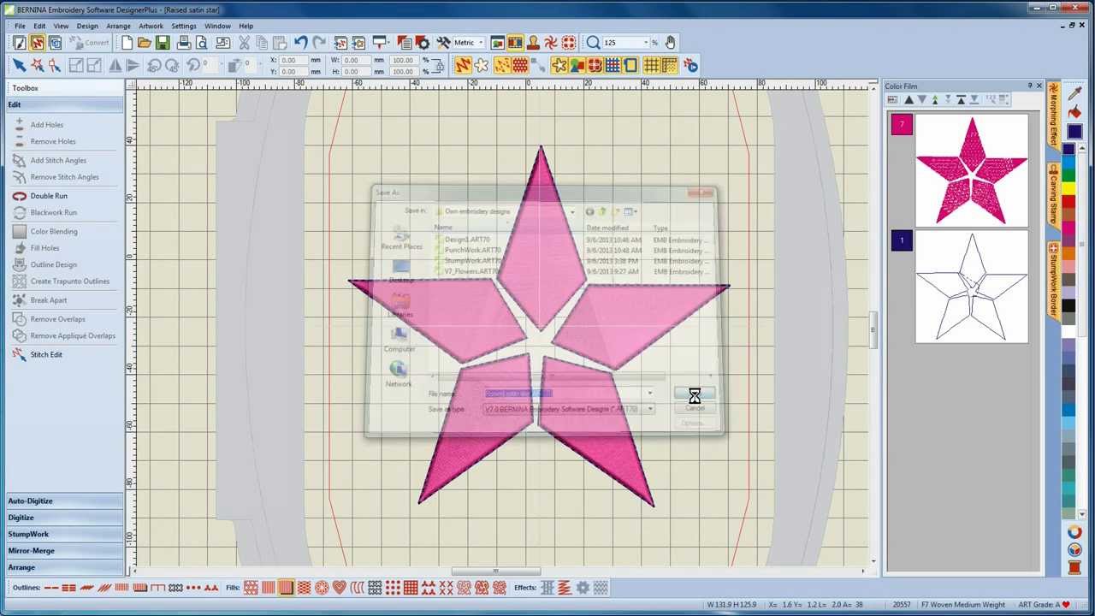This screenshot has width=1095, height=616.
Task: Open the Artwork menu
Action: pos(151,26)
